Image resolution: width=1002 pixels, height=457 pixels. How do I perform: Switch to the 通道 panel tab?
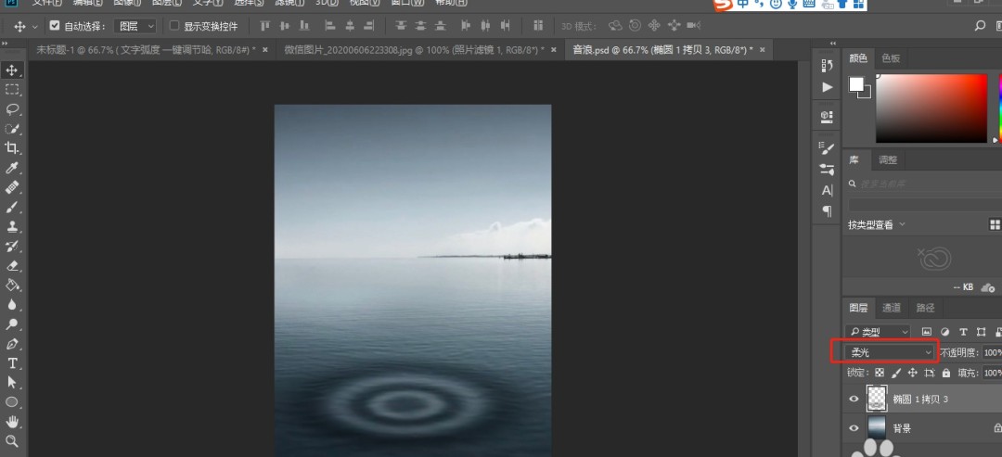pos(891,308)
